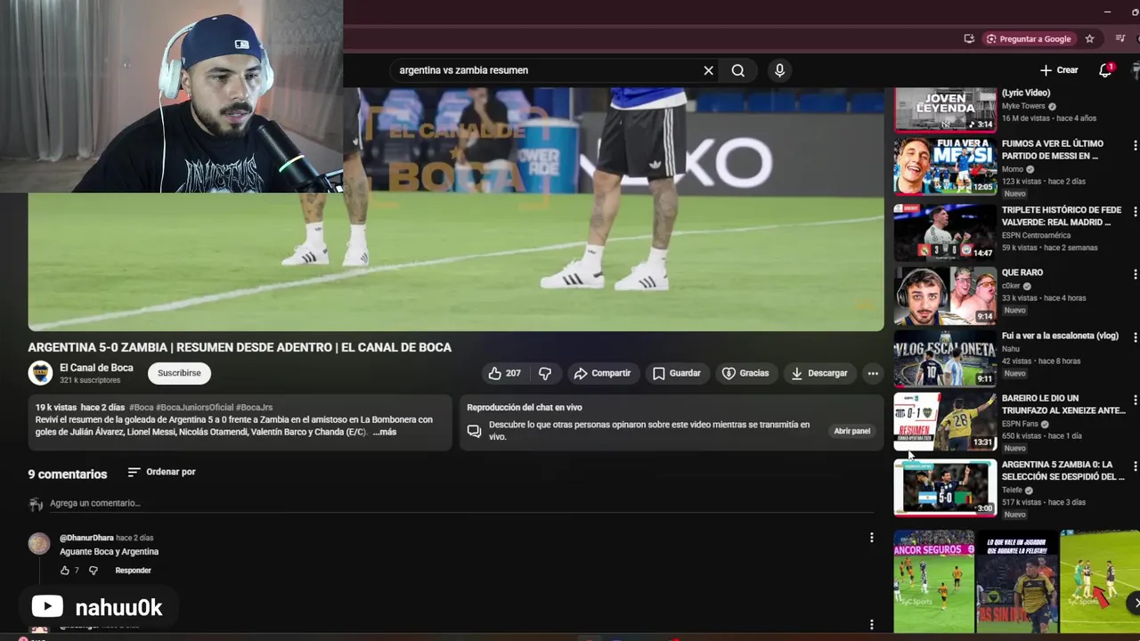Image resolution: width=1140 pixels, height=641 pixels.
Task: Click the #BocaJrs hashtag
Action: pos(254,408)
